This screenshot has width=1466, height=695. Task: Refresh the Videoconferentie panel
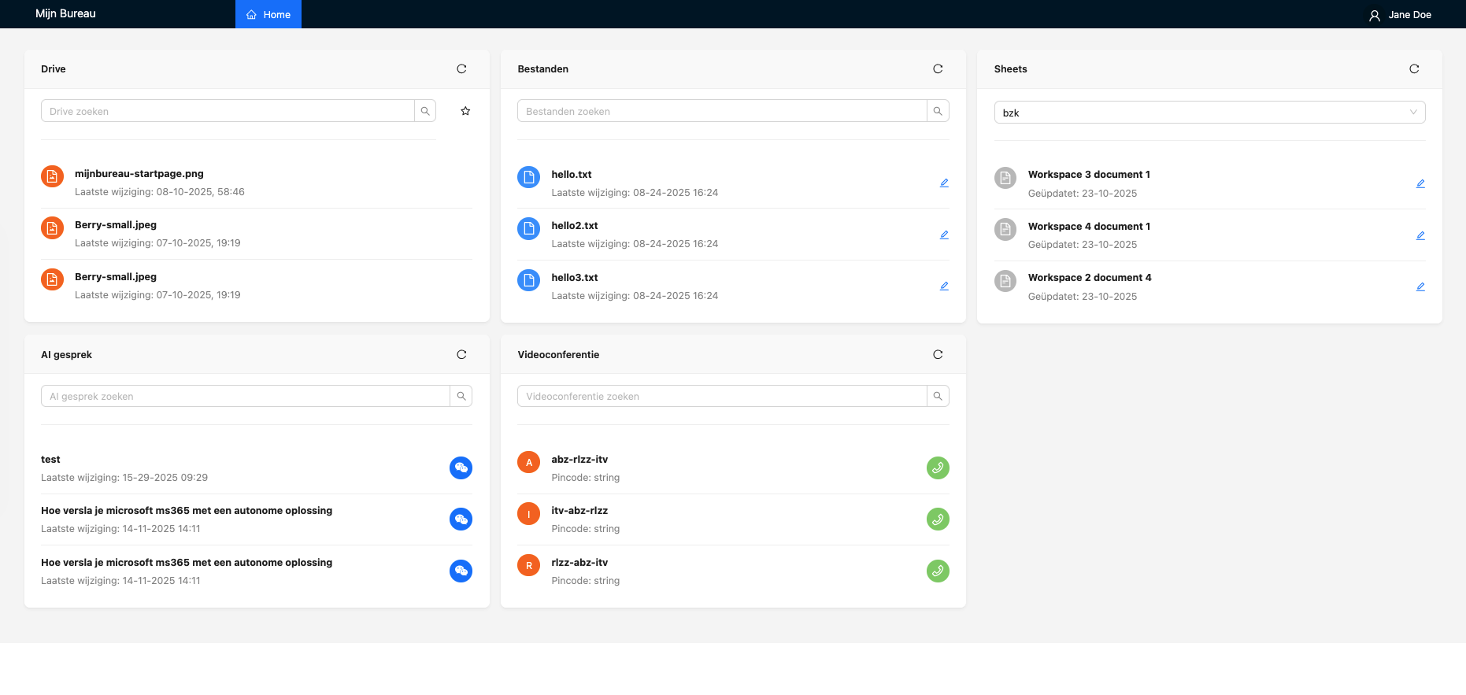pos(938,355)
